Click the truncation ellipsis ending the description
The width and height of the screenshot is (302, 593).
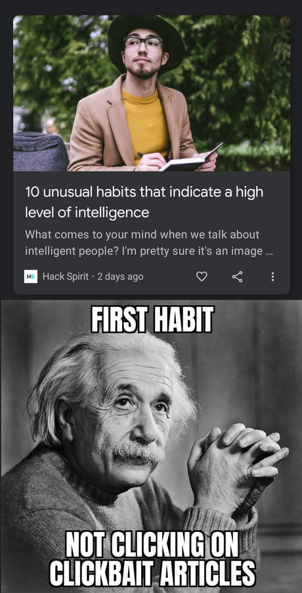(269, 251)
